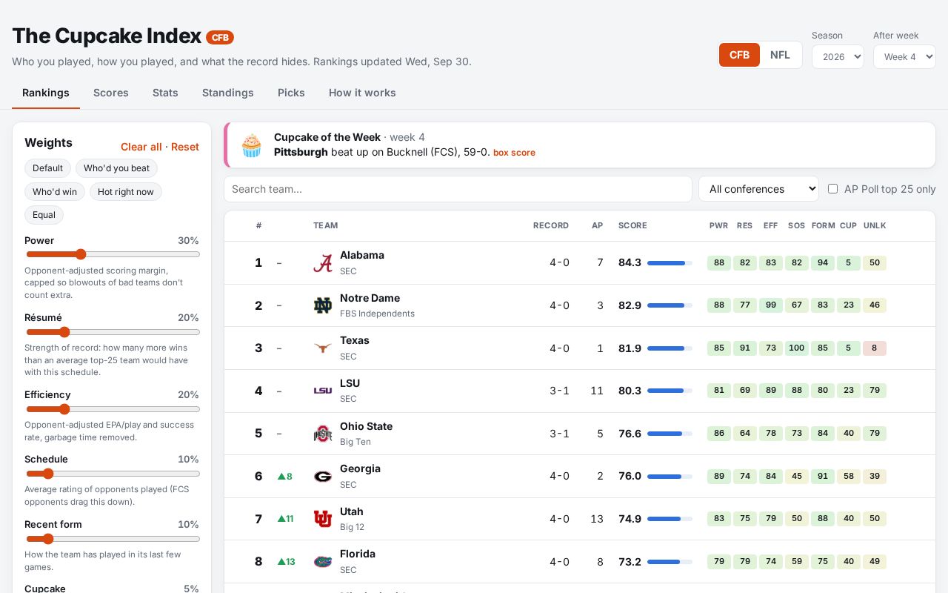
Task: Click the Florida Gators logo
Action: [323, 562]
